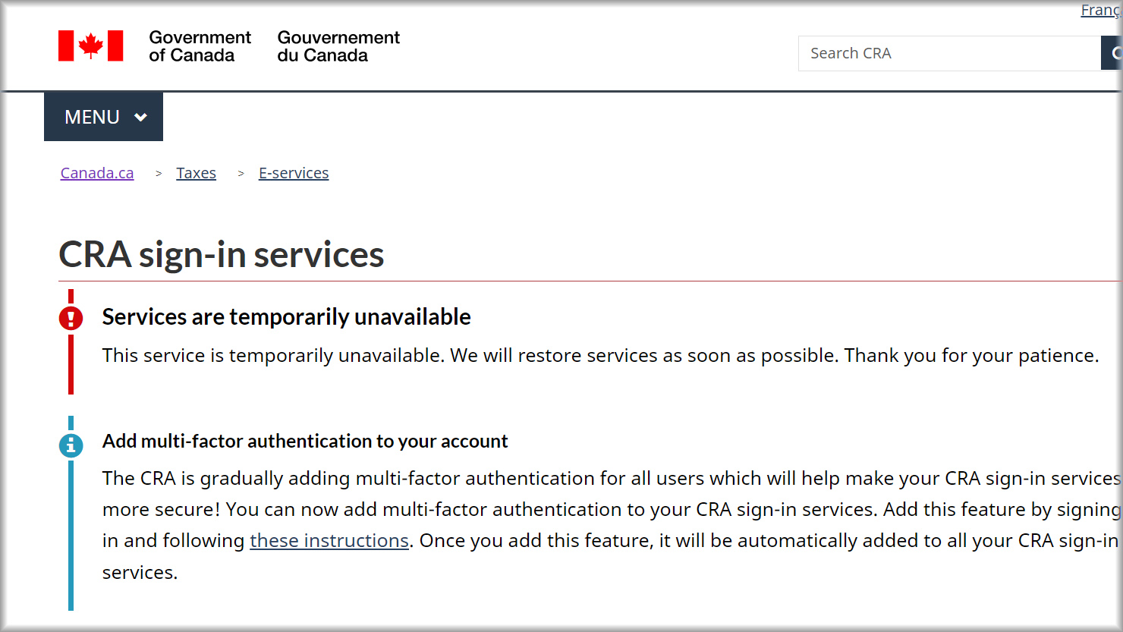Open the E-services breadcrumb link
The image size is (1123, 632).
(x=294, y=173)
